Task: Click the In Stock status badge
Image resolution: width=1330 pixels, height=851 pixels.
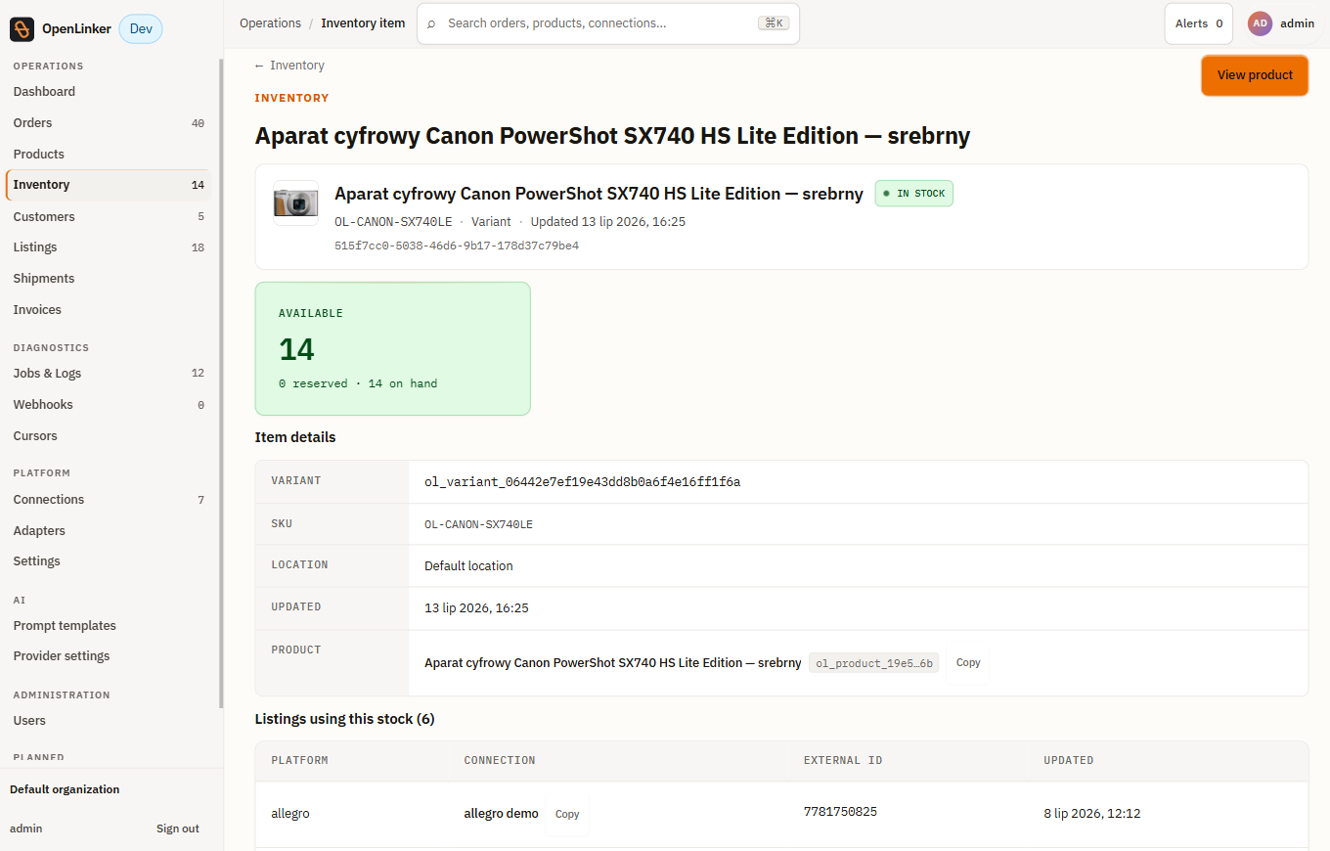Action: tap(913, 194)
